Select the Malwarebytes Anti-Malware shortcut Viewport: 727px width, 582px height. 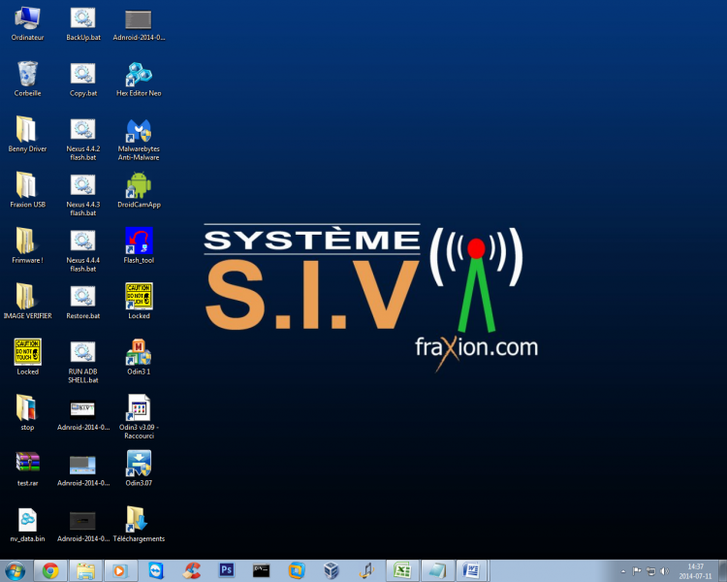(139, 140)
